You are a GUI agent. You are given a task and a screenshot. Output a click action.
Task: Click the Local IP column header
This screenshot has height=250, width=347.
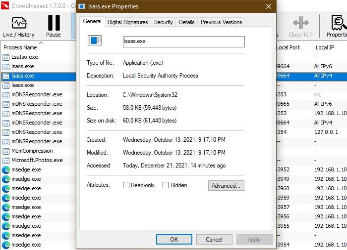pyautogui.click(x=325, y=47)
